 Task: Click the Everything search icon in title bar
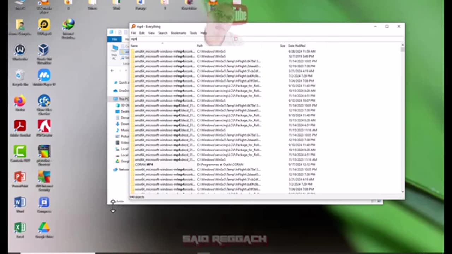(133, 26)
